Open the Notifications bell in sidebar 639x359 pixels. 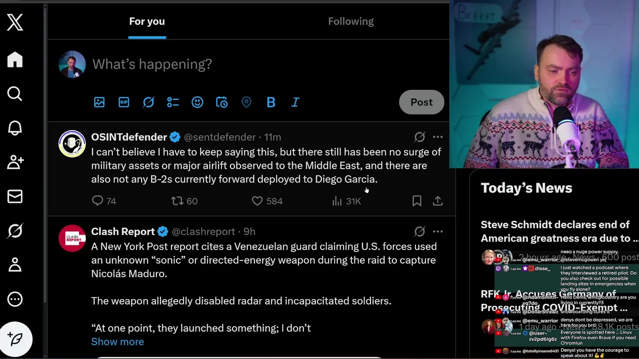pos(15,128)
